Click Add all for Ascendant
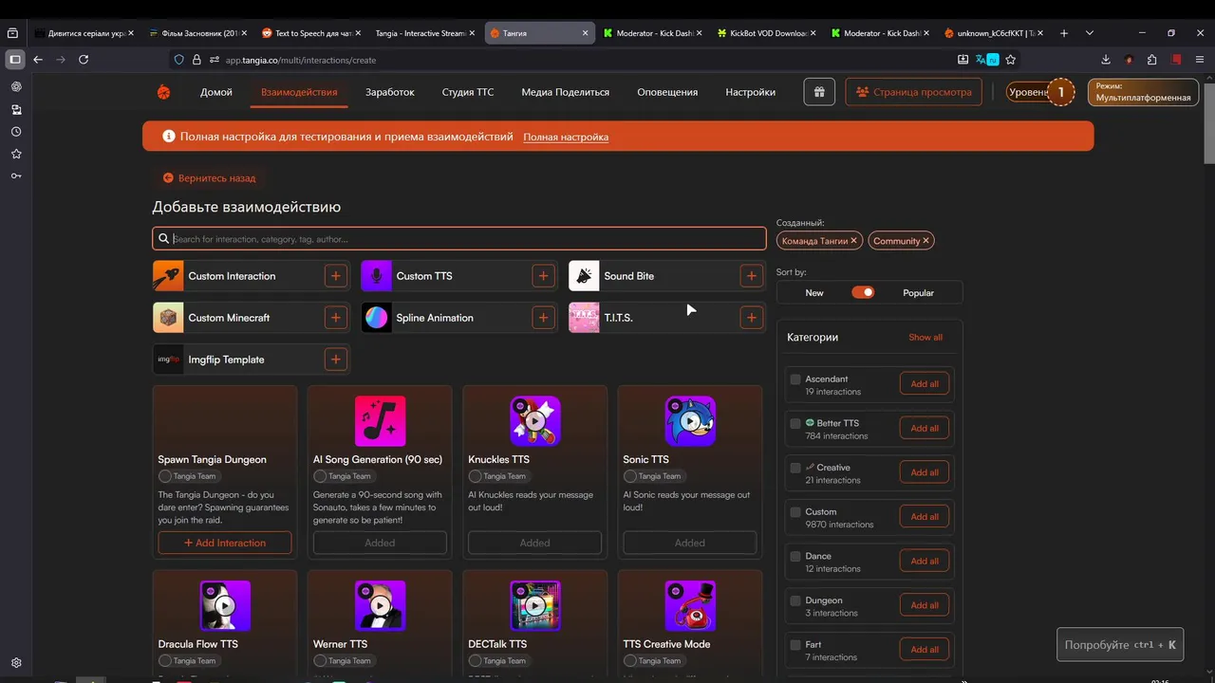The width and height of the screenshot is (1215, 683). [925, 384]
